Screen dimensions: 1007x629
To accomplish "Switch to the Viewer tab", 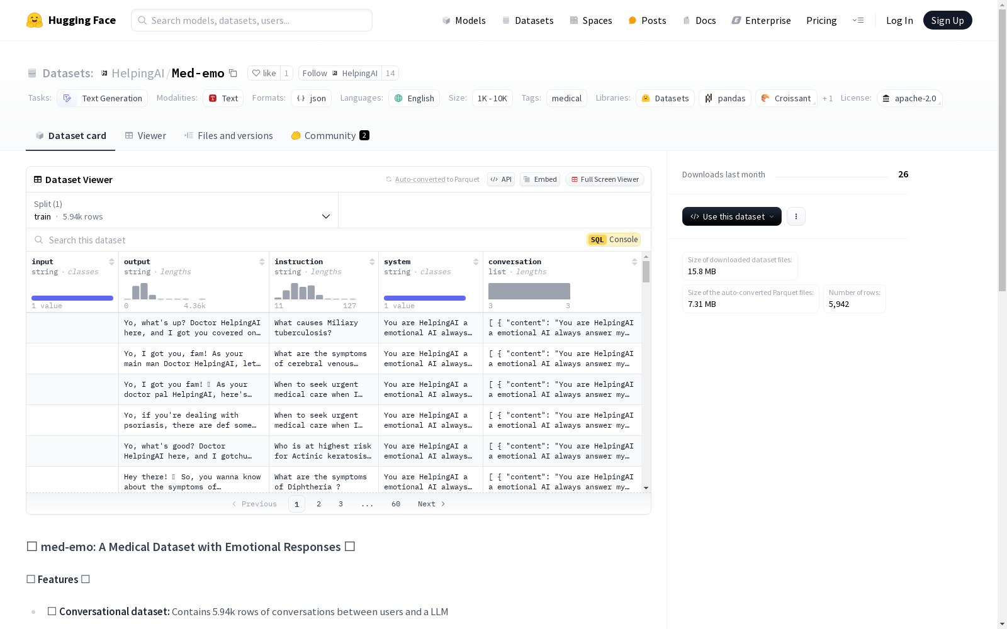I will (x=145, y=135).
